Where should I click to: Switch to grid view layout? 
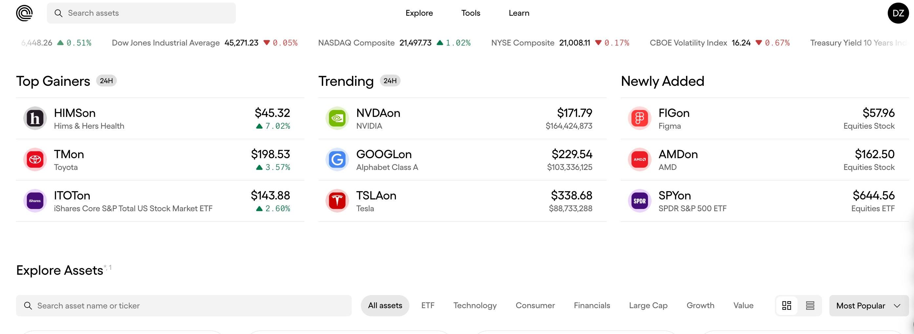pos(787,305)
